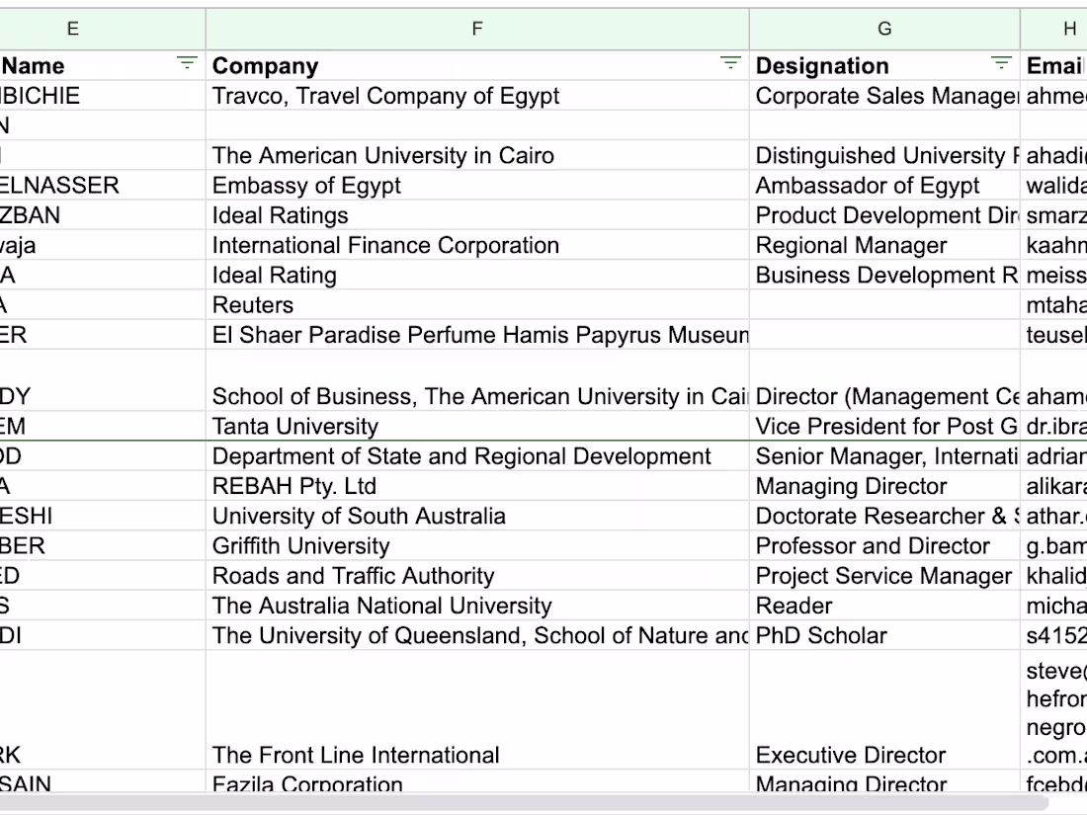The height and width of the screenshot is (815, 1087).
Task: Select the Tanta University cell
Action: [295, 427]
